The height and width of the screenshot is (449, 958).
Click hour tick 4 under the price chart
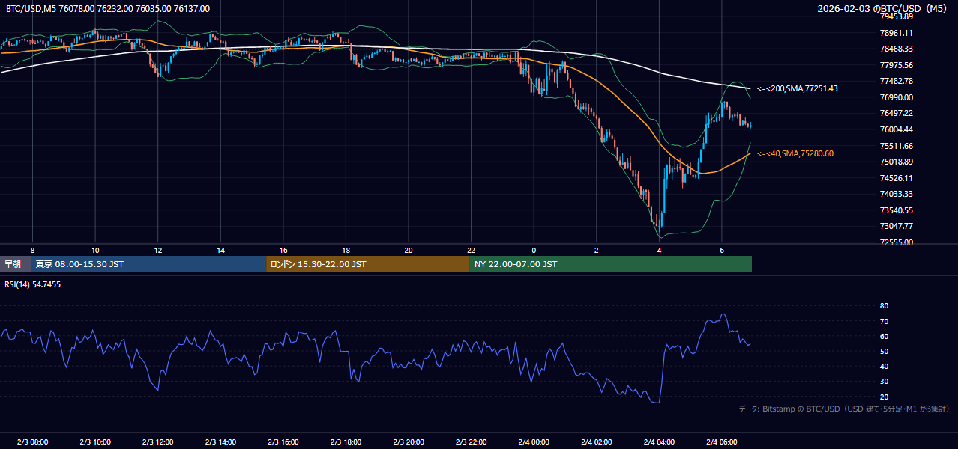tap(659, 250)
